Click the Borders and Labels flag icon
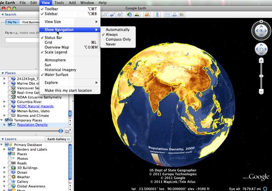The height and width of the screenshot is (191, 272). [13, 149]
